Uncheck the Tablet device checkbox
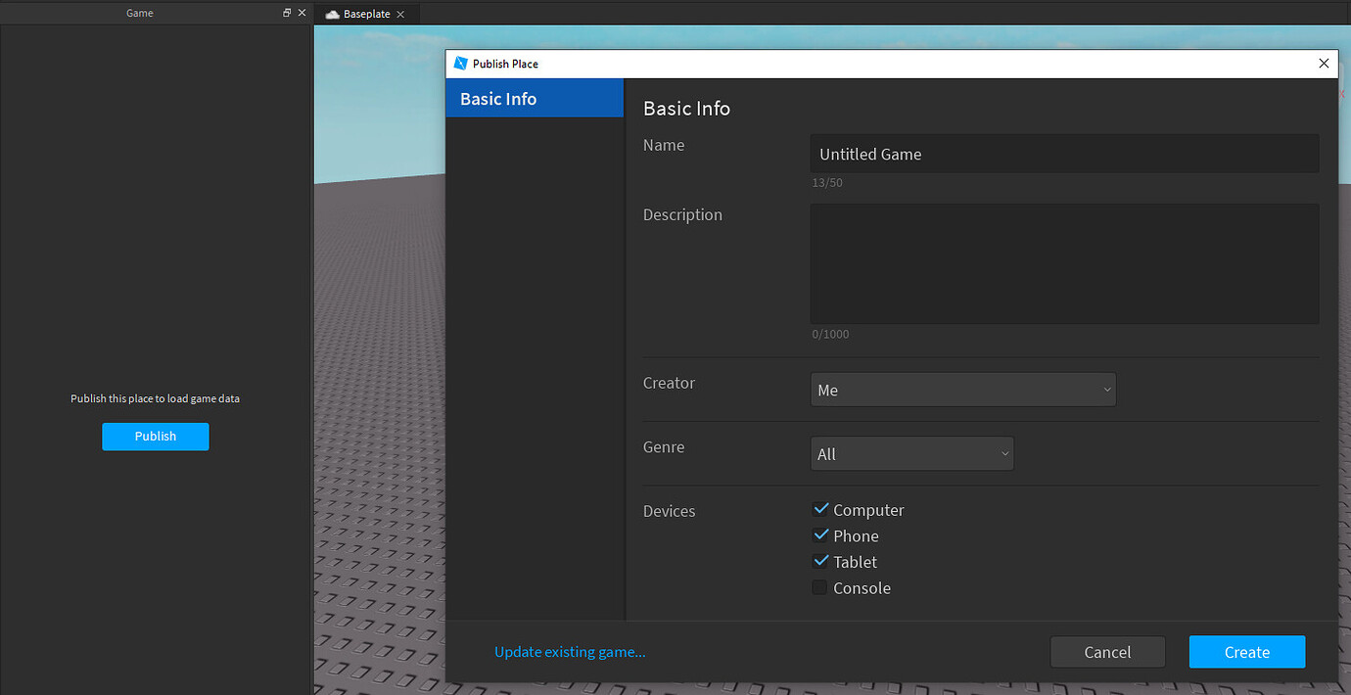The image size is (1351, 695). (820, 561)
